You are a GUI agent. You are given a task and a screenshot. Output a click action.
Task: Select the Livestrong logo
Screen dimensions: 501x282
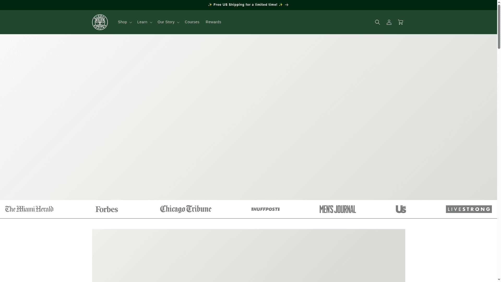(468, 209)
